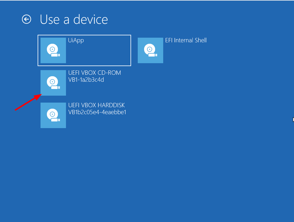Click the UiApp drive icon

click(53, 50)
